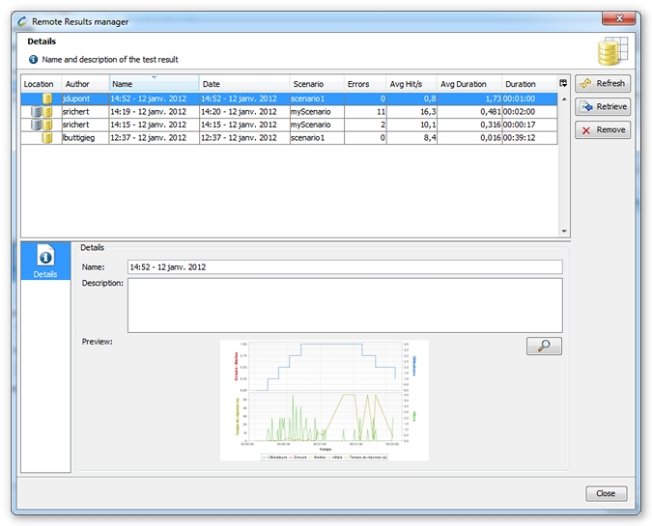The image size is (652, 526).
Task: Click database icon in jdupont row
Action: 46,98
